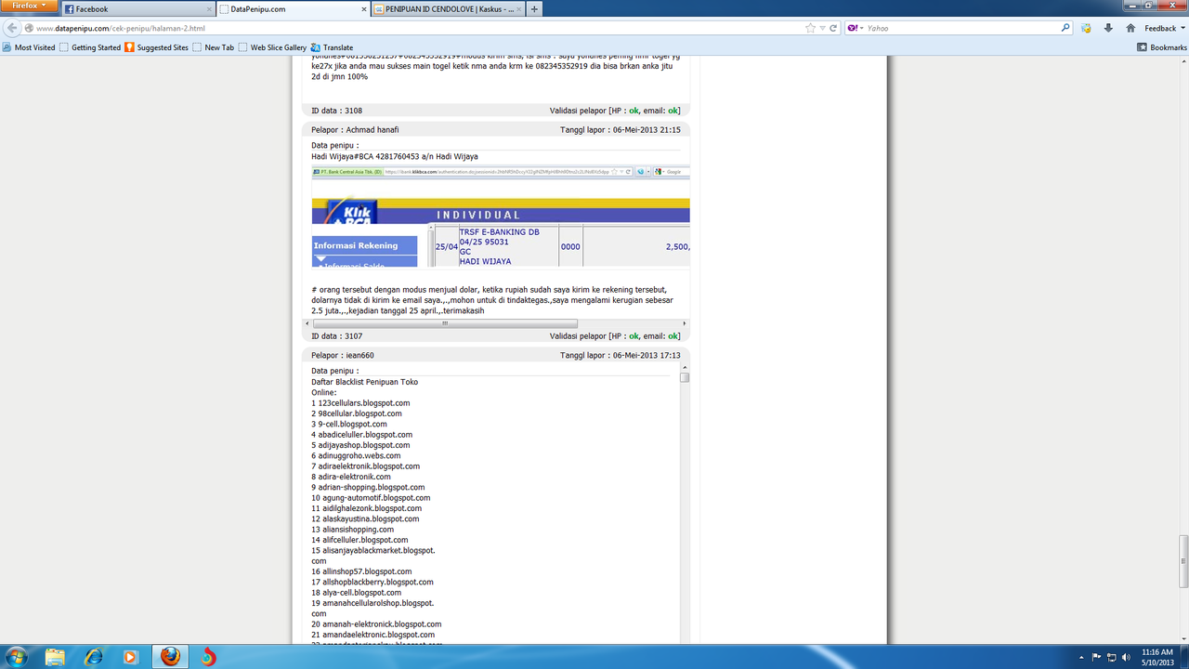The width and height of the screenshot is (1189, 669).
Task: Click report ID data : 3107 text
Action: click(x=336, y=336)
